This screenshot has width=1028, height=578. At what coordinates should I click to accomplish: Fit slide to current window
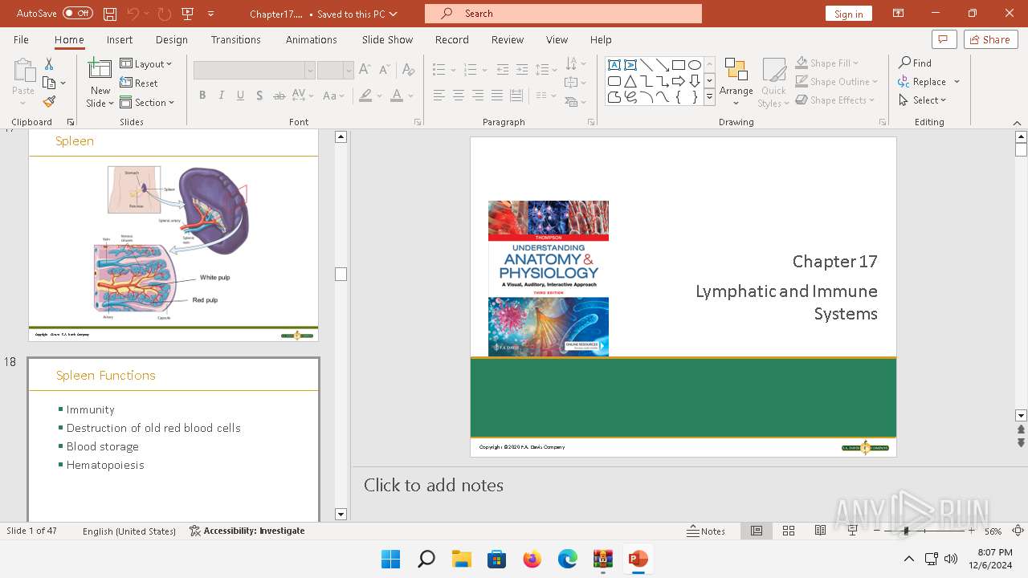point(1018,531)
